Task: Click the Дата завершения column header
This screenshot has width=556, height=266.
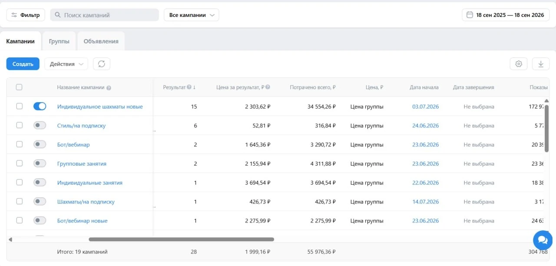Action: coord(473,87)
